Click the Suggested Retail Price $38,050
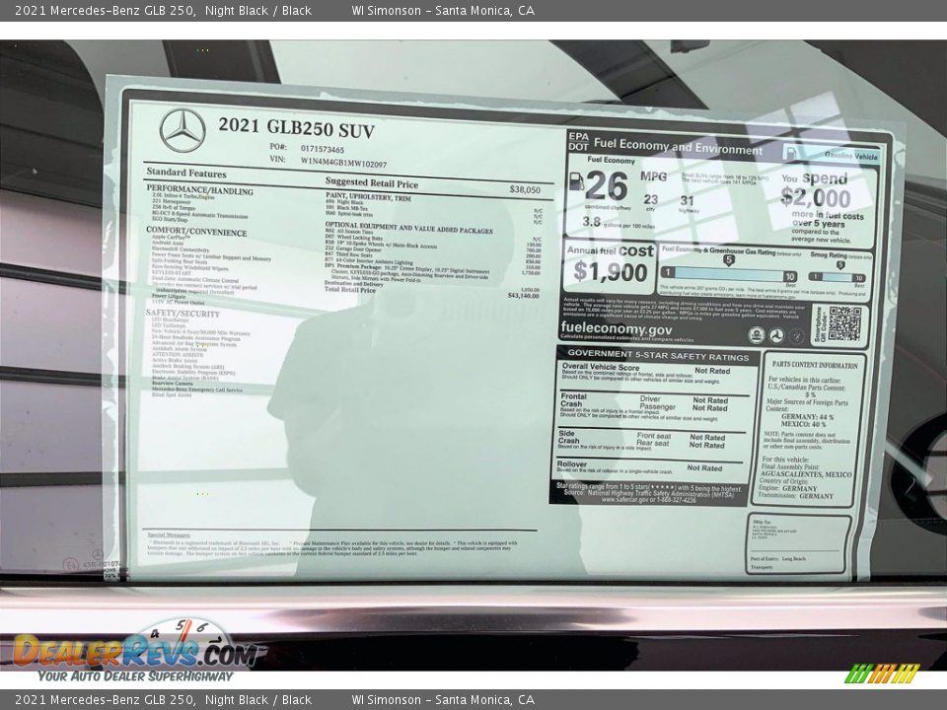Image resolution: width=947 pixels, height=710 pixels. [x=525, y=189]
